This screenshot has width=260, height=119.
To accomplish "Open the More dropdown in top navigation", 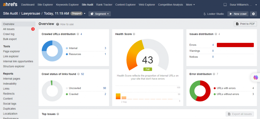I will click(x=190, y=5).
